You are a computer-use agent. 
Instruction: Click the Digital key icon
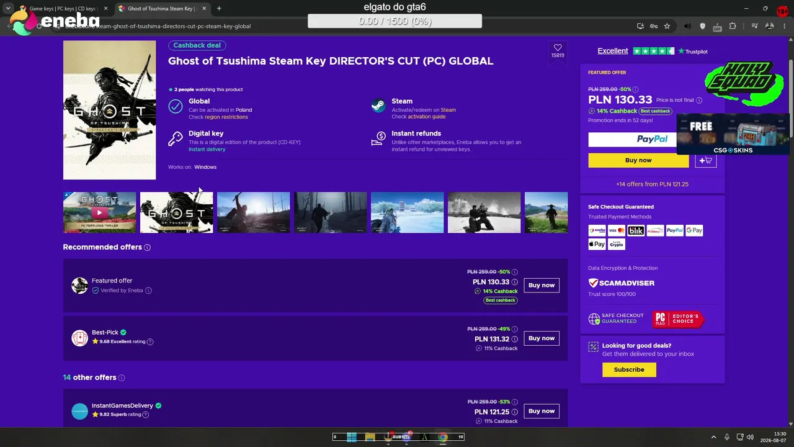pyautogui.click(x=176, y=138)
